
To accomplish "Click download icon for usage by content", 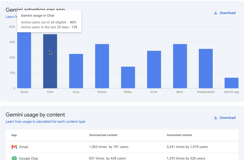I will click(x=216, y=118).
